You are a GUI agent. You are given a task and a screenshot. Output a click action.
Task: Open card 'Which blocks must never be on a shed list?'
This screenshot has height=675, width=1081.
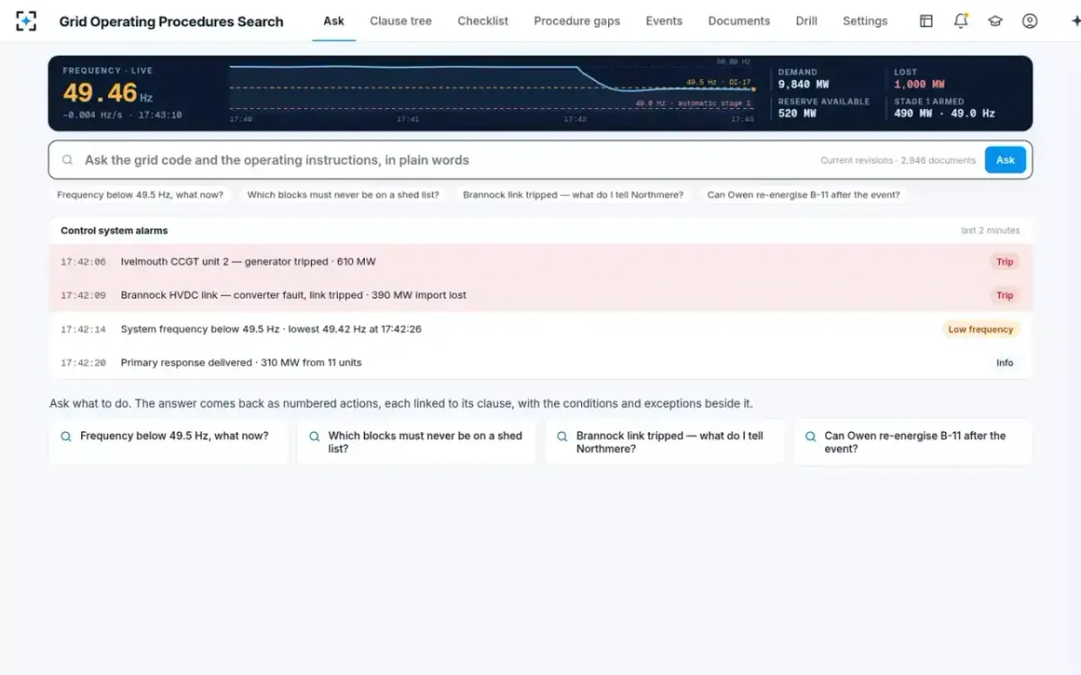[416, 442]
